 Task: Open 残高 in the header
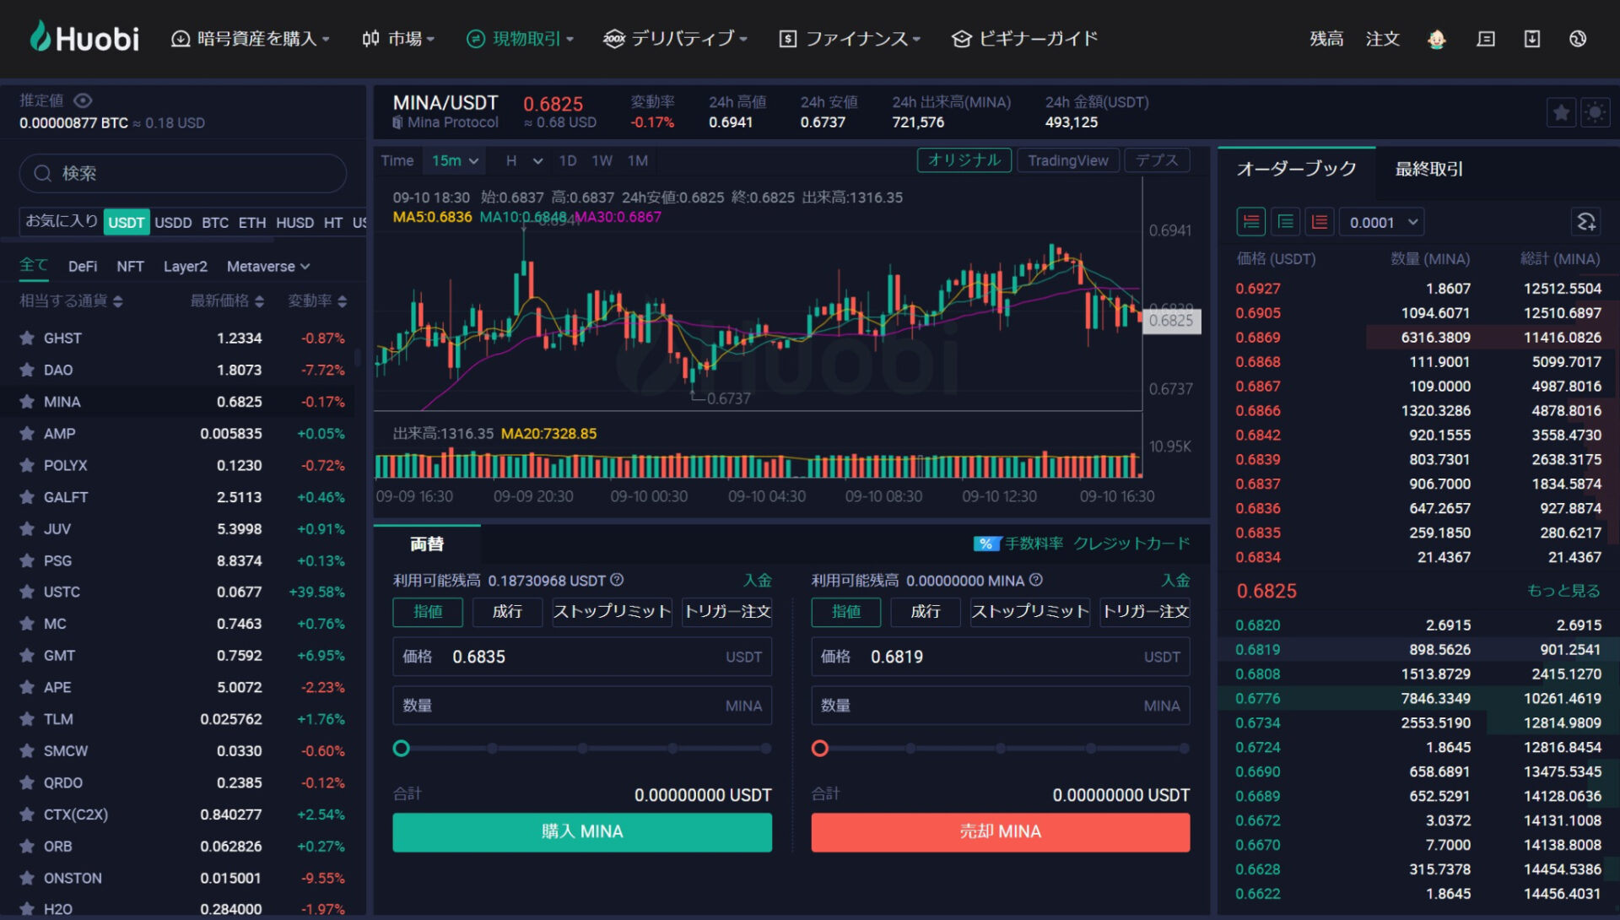pos(1326,39)
